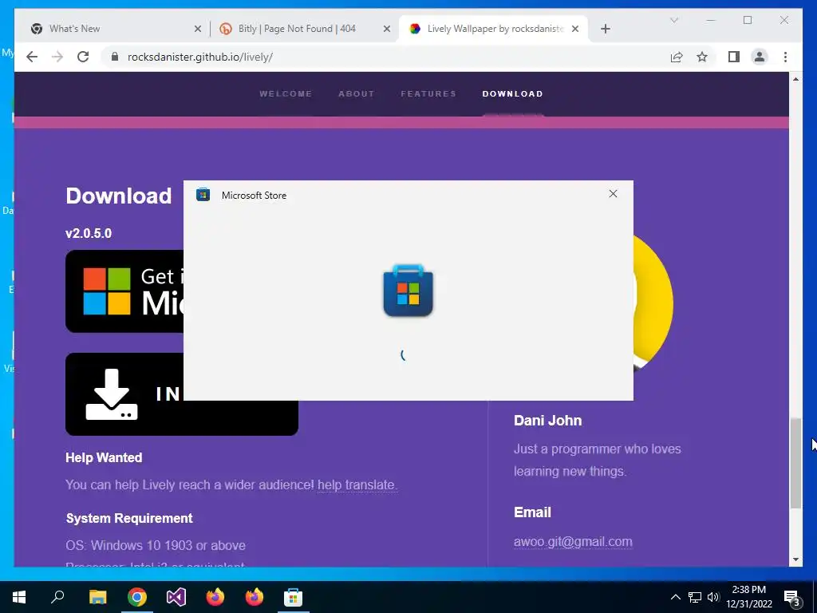Go to ABOUT section
This screenshot has width=817, height=613.
[357, 94]
